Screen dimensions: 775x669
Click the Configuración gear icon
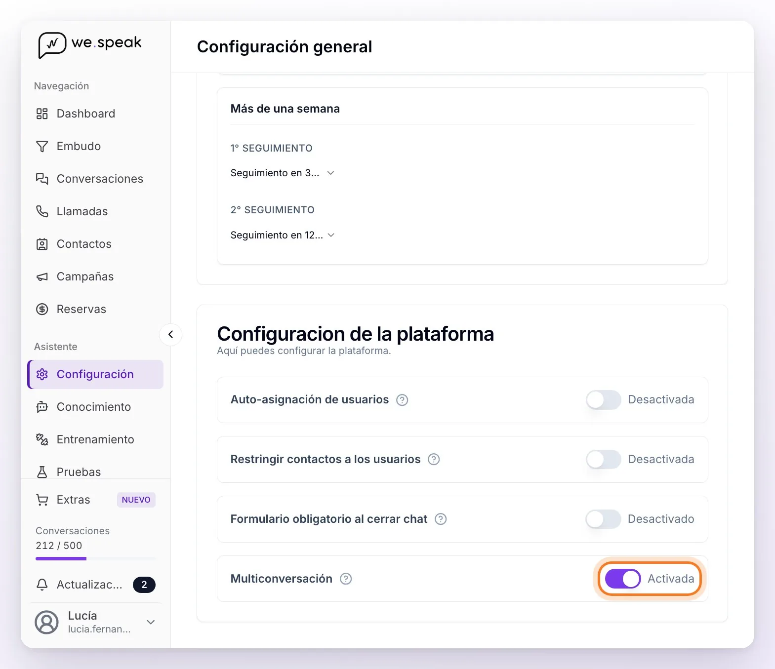(42, 375)
